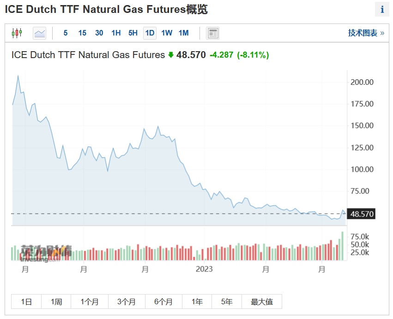
Task: Show the 最大值 range
Action: 262,302
